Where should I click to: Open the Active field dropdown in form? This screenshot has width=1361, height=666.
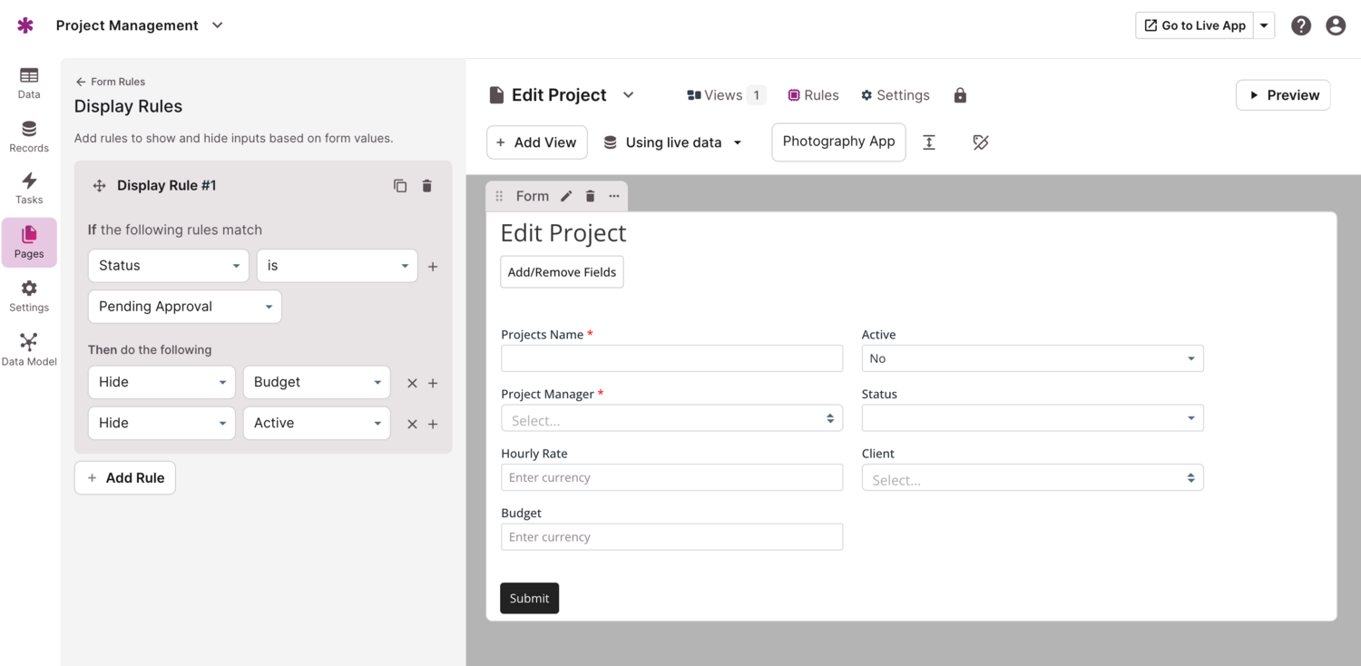pyautogui.click(x=1032, y=358)
